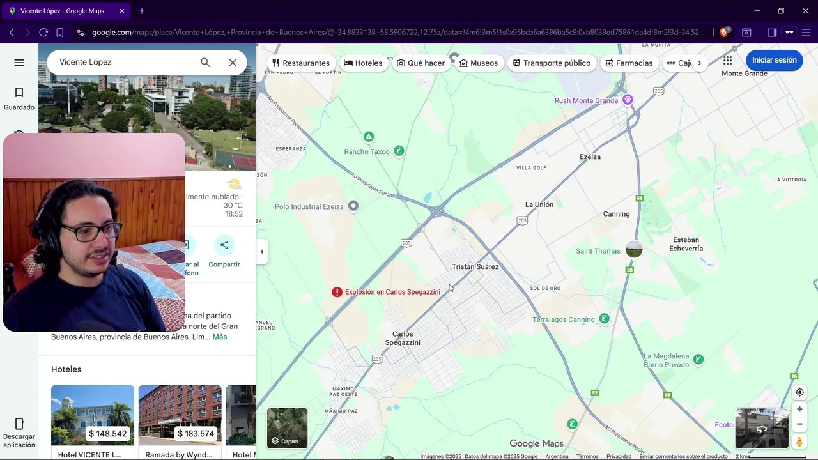
Task: Click the Brave shields icon
Action: point(724,33)
